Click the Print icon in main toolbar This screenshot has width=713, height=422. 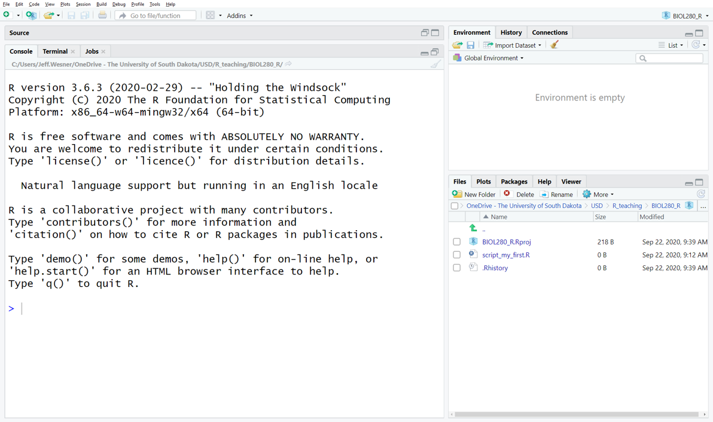102,15
